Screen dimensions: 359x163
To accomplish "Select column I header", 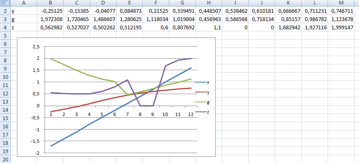I will (x=235, y=3).
